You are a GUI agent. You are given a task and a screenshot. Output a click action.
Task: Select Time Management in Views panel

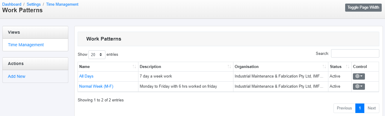26,45
